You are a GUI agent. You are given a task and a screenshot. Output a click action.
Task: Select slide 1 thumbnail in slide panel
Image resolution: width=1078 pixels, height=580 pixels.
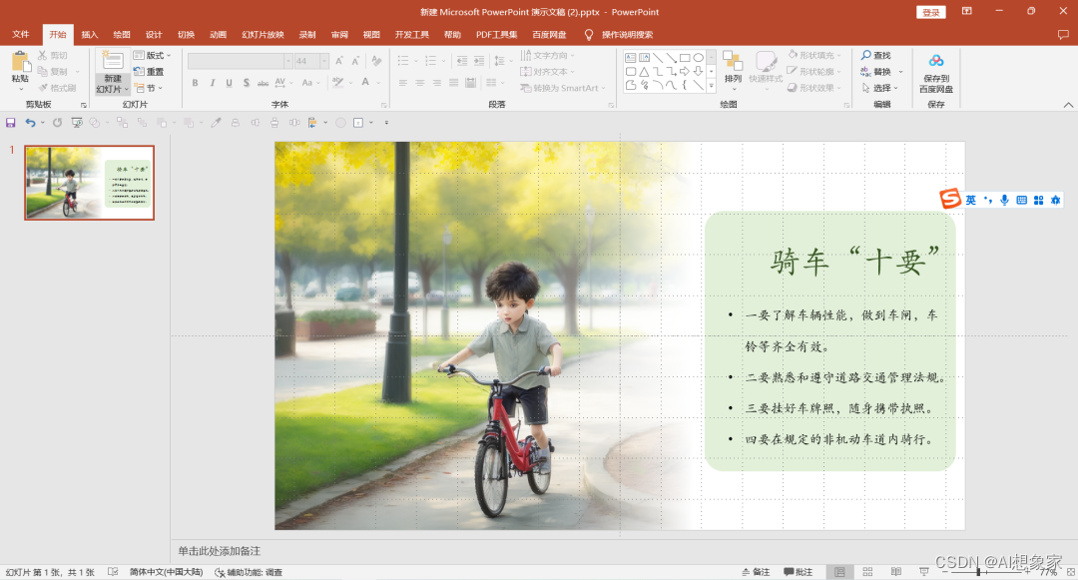click(x=90, y=182)
